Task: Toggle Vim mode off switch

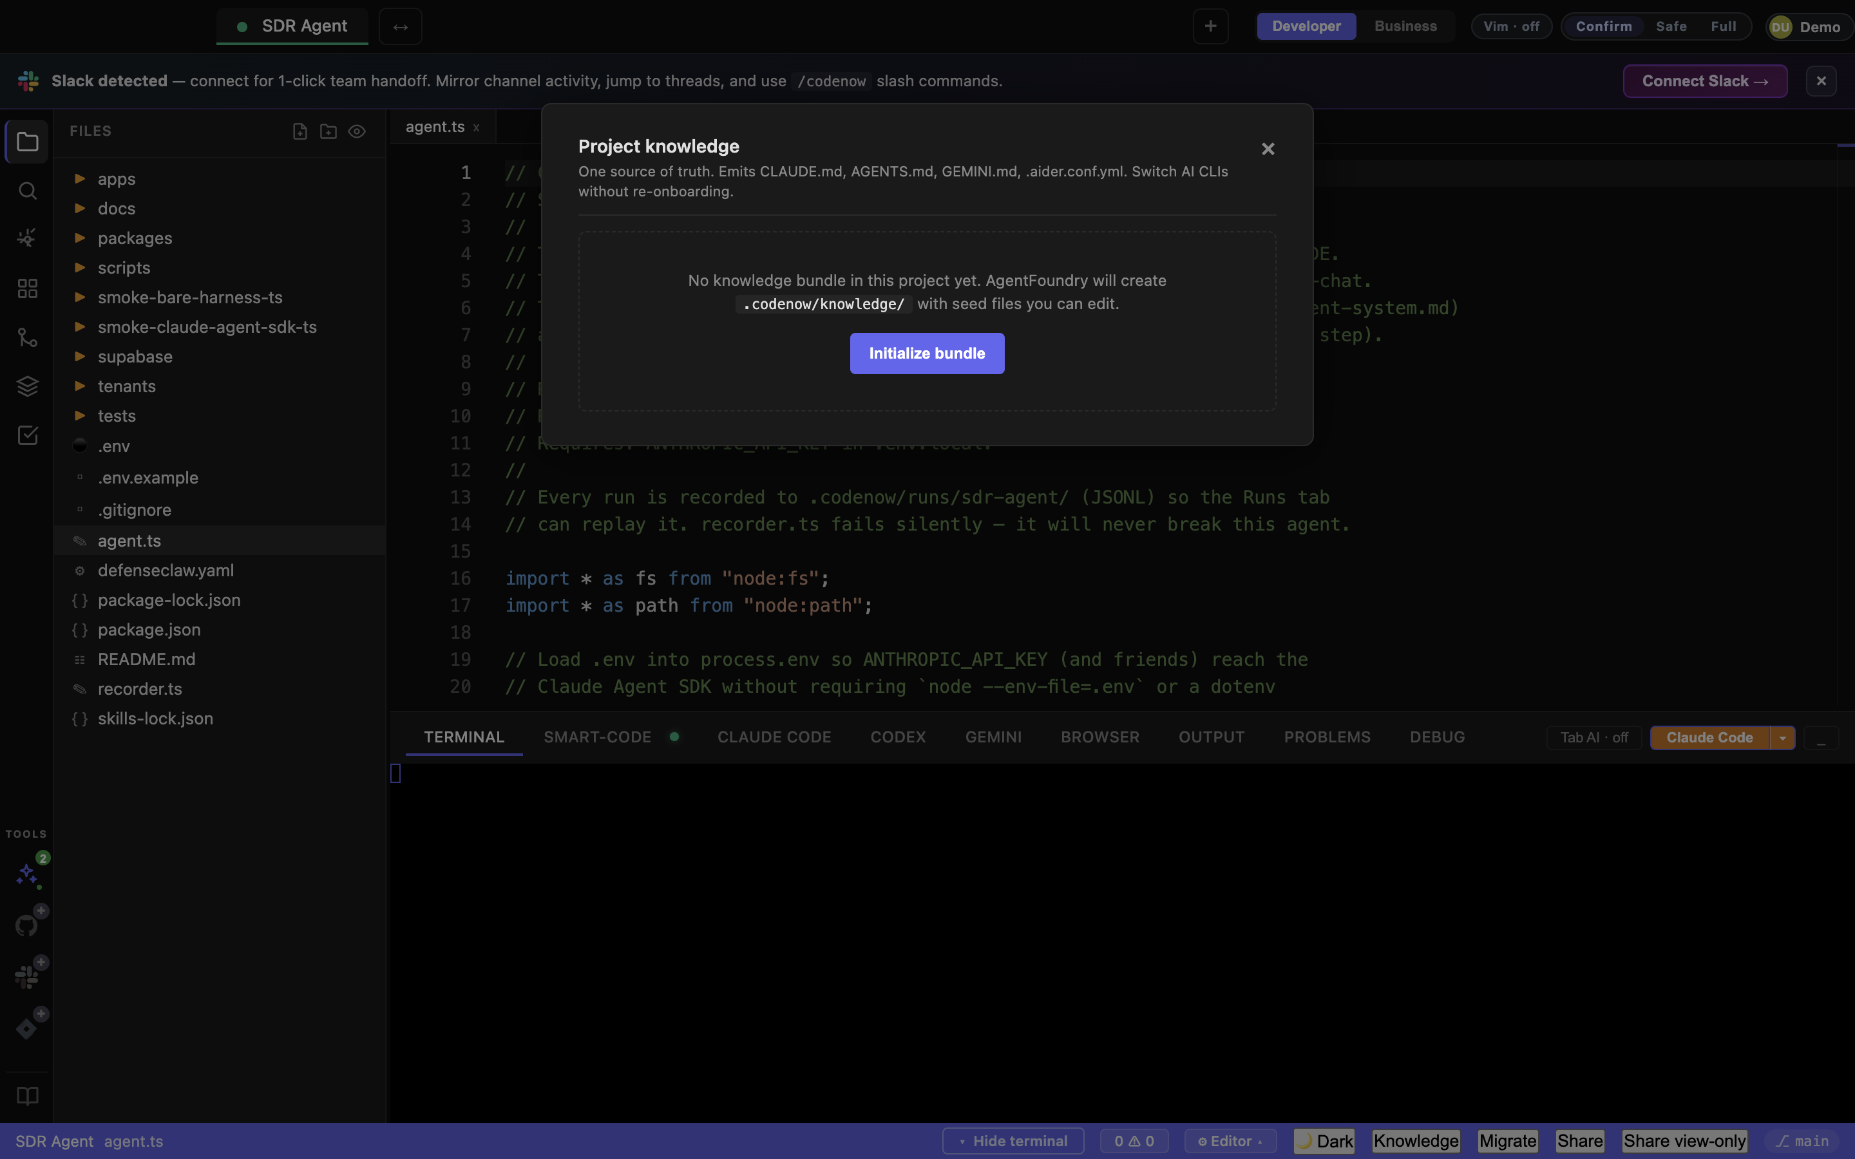Action: [x=1511, y=26]
